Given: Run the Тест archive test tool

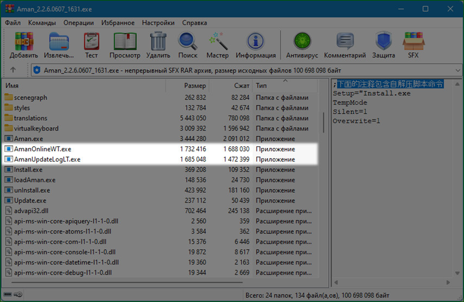Looking at the screenshot, I should [92, 41].
